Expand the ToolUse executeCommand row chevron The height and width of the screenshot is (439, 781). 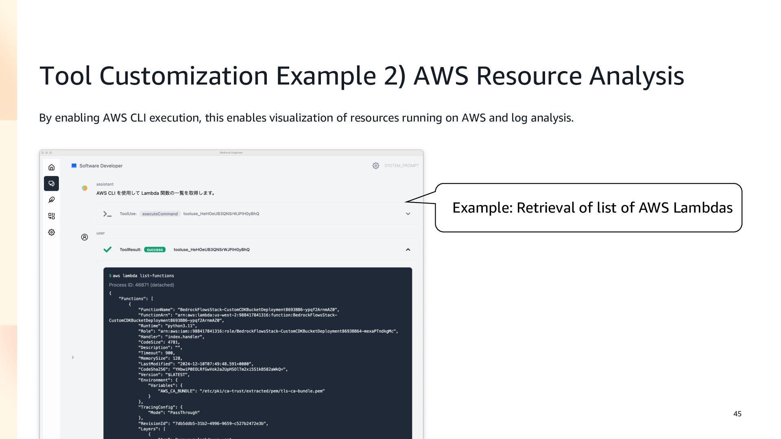[x=408, y=214]
